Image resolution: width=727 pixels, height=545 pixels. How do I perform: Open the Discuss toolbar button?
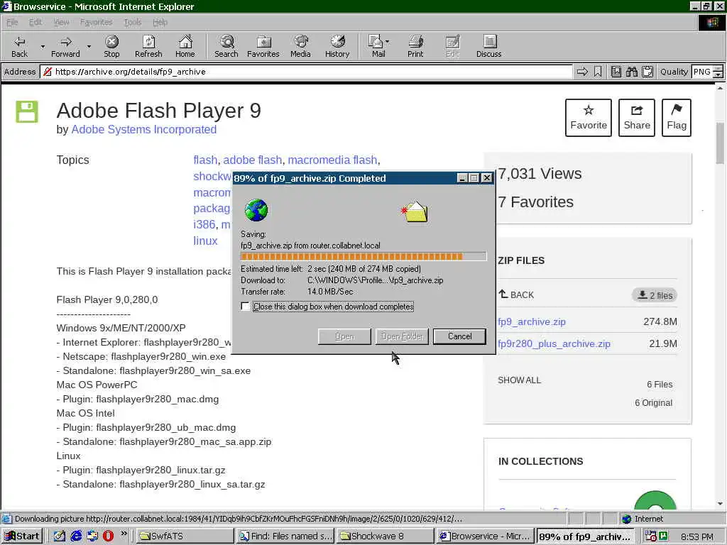pos(488,46)
